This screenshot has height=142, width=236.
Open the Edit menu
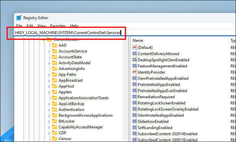tap(30, 26)
